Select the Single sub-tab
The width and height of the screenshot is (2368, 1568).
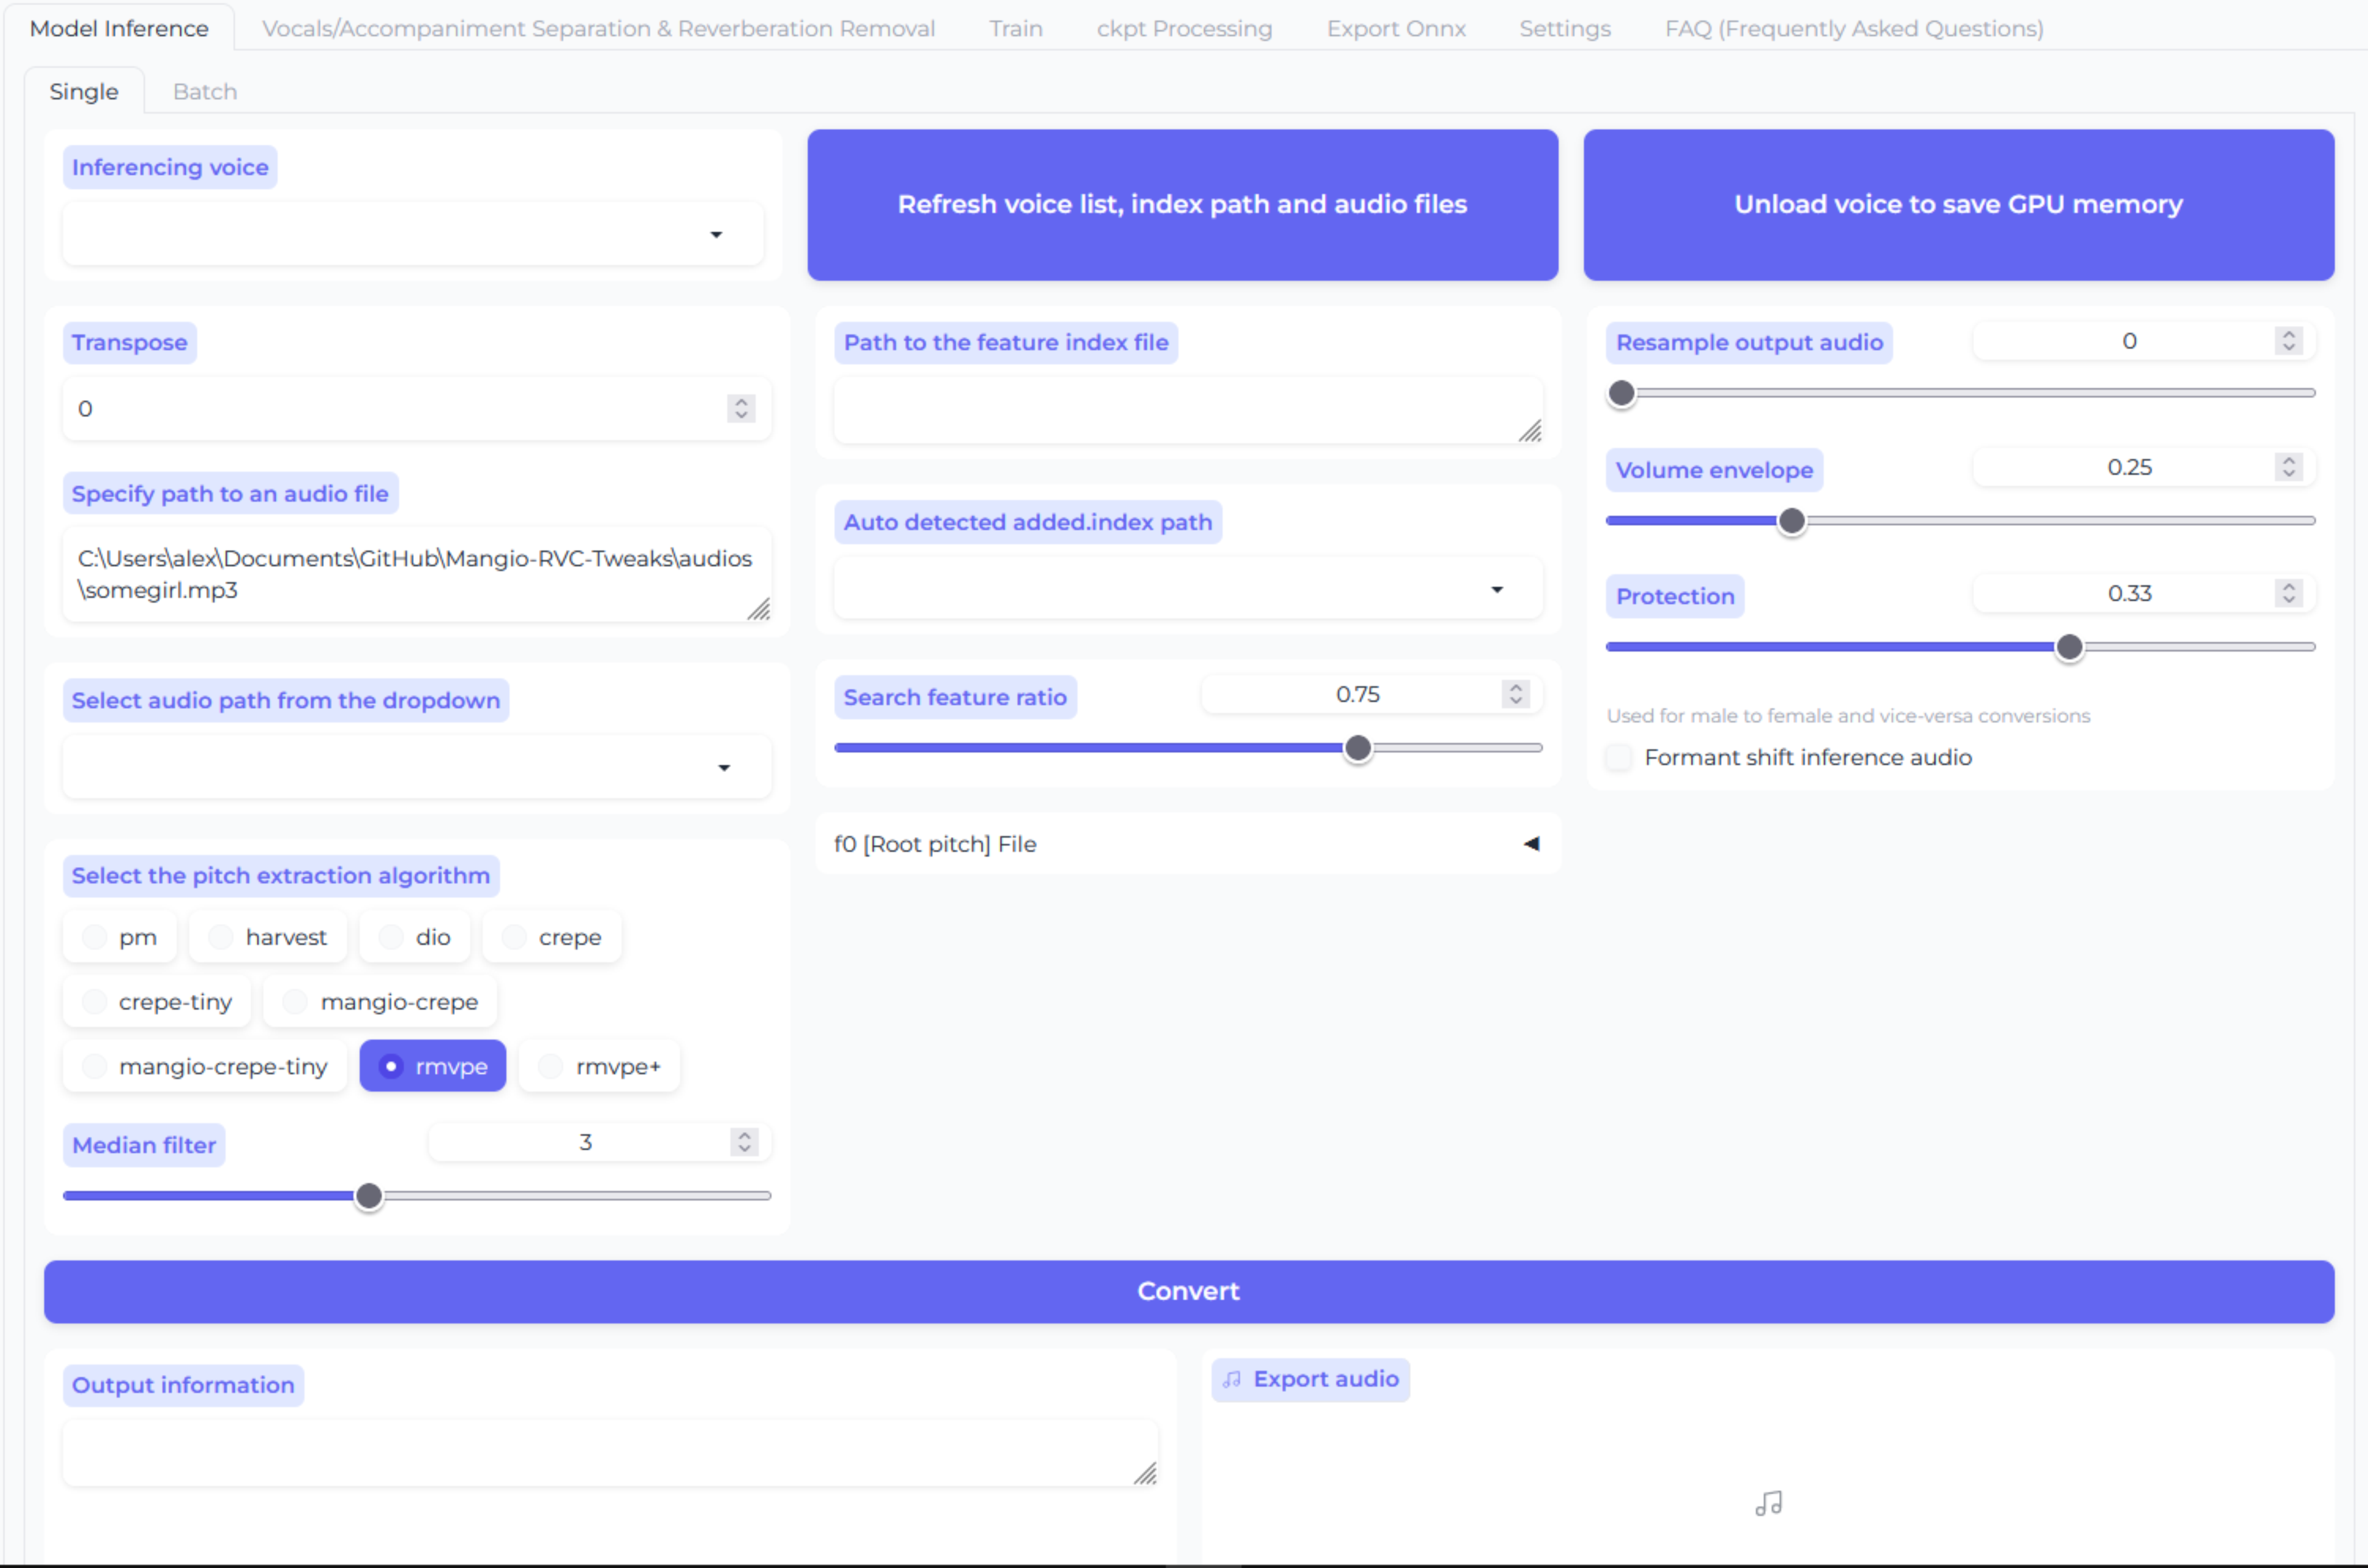[x=84, y=91]
